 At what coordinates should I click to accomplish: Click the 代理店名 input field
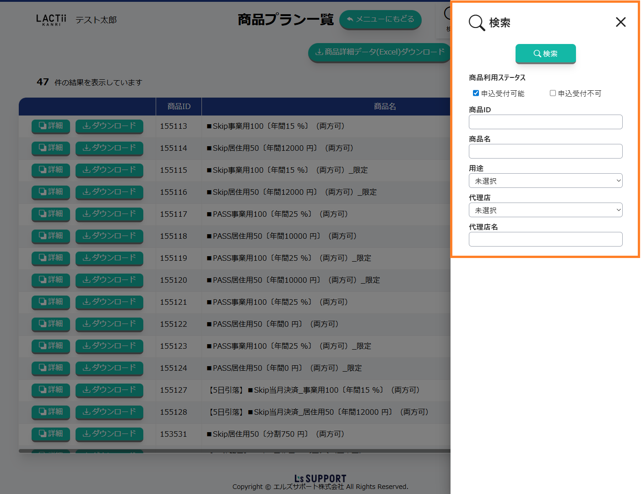click(545, 239)
